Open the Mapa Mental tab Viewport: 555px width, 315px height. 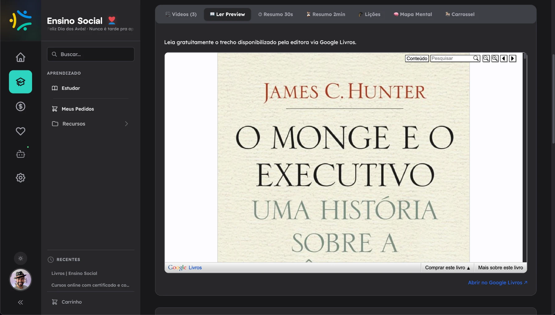[x=413, y=14]
